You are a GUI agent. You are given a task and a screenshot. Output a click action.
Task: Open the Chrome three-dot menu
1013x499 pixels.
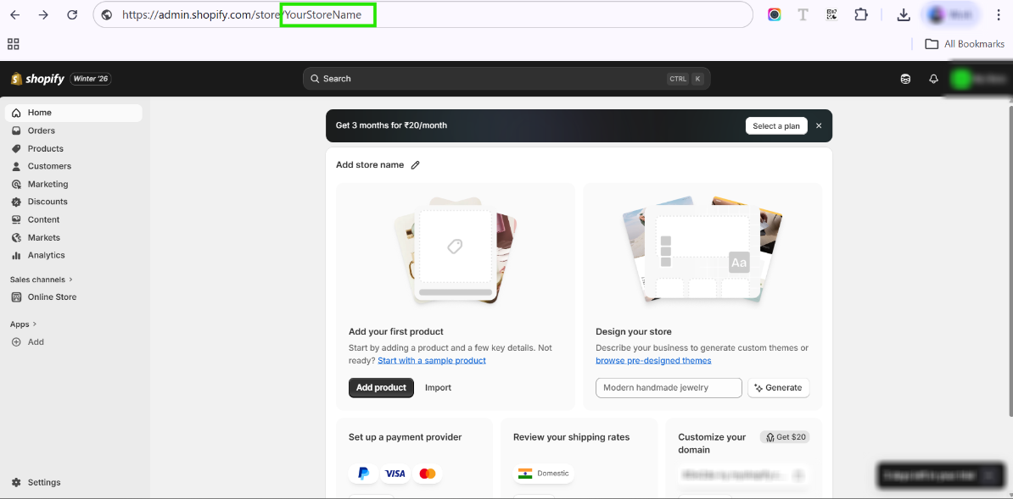coord(999,14)
